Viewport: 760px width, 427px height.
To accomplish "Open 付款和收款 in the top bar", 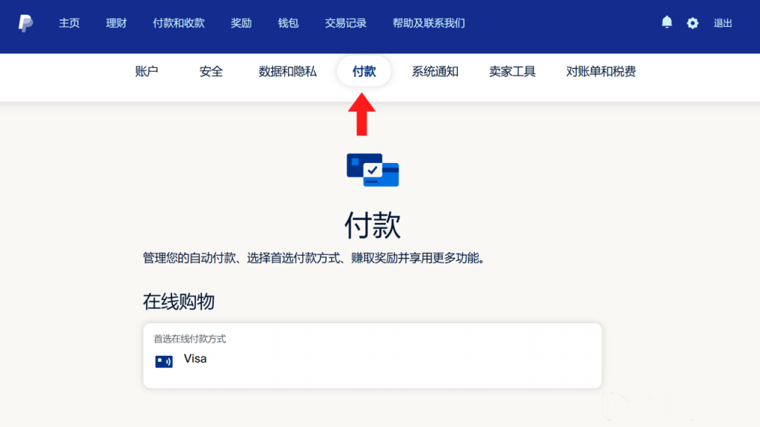I will tap(179, 23).
